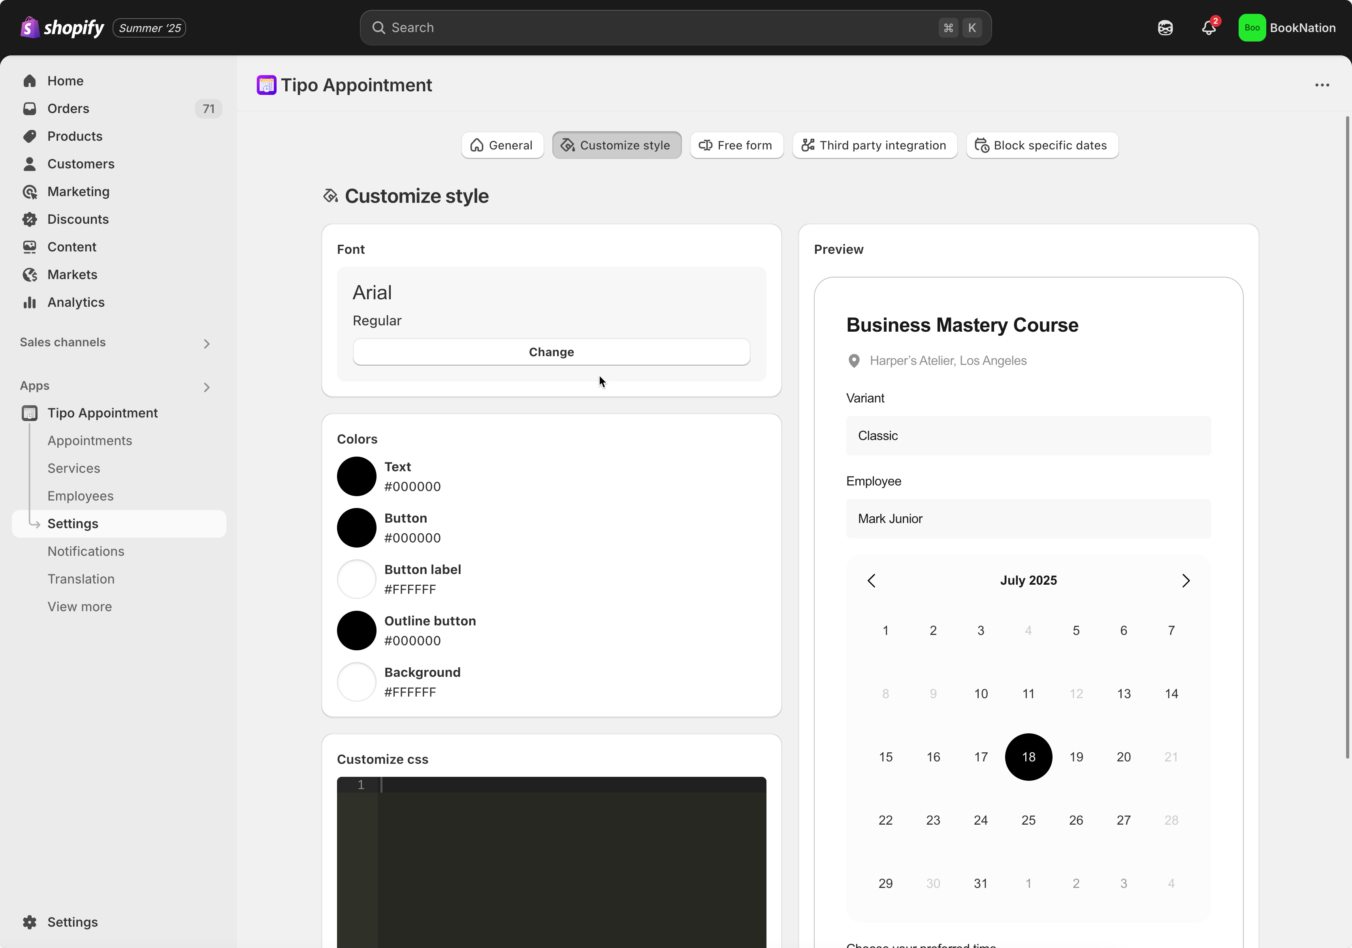The height and width of the screenshot is (948, 1352).
Task: Open the three-dot page menu
Action: tap(1322, 85)
